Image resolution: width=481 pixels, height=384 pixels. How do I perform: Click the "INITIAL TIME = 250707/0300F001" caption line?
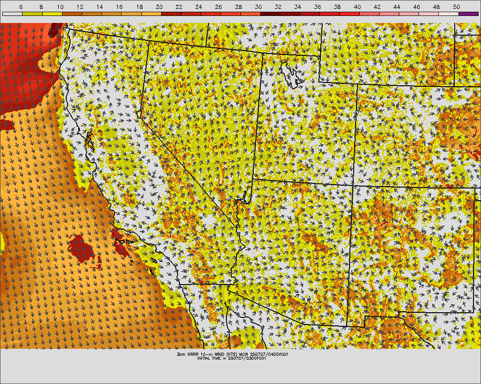pos(232,358)
